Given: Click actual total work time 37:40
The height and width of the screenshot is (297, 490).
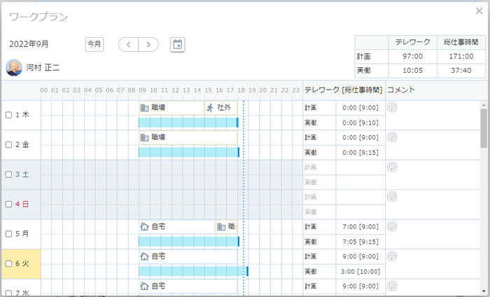Looking at the screenshot, I should [x=461, y=71].
